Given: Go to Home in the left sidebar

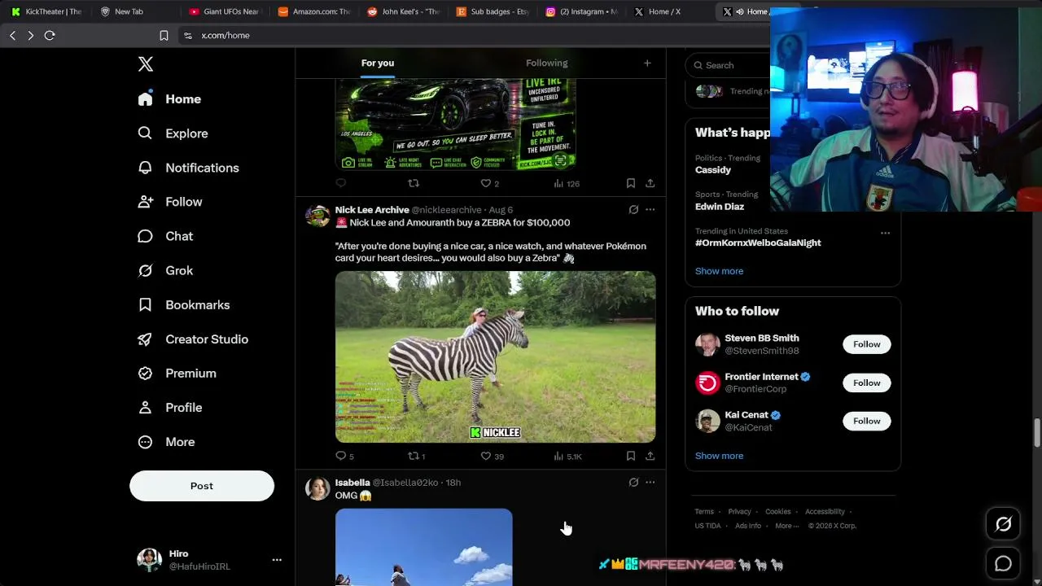Looking at the screenshot, I should point(170,99).
